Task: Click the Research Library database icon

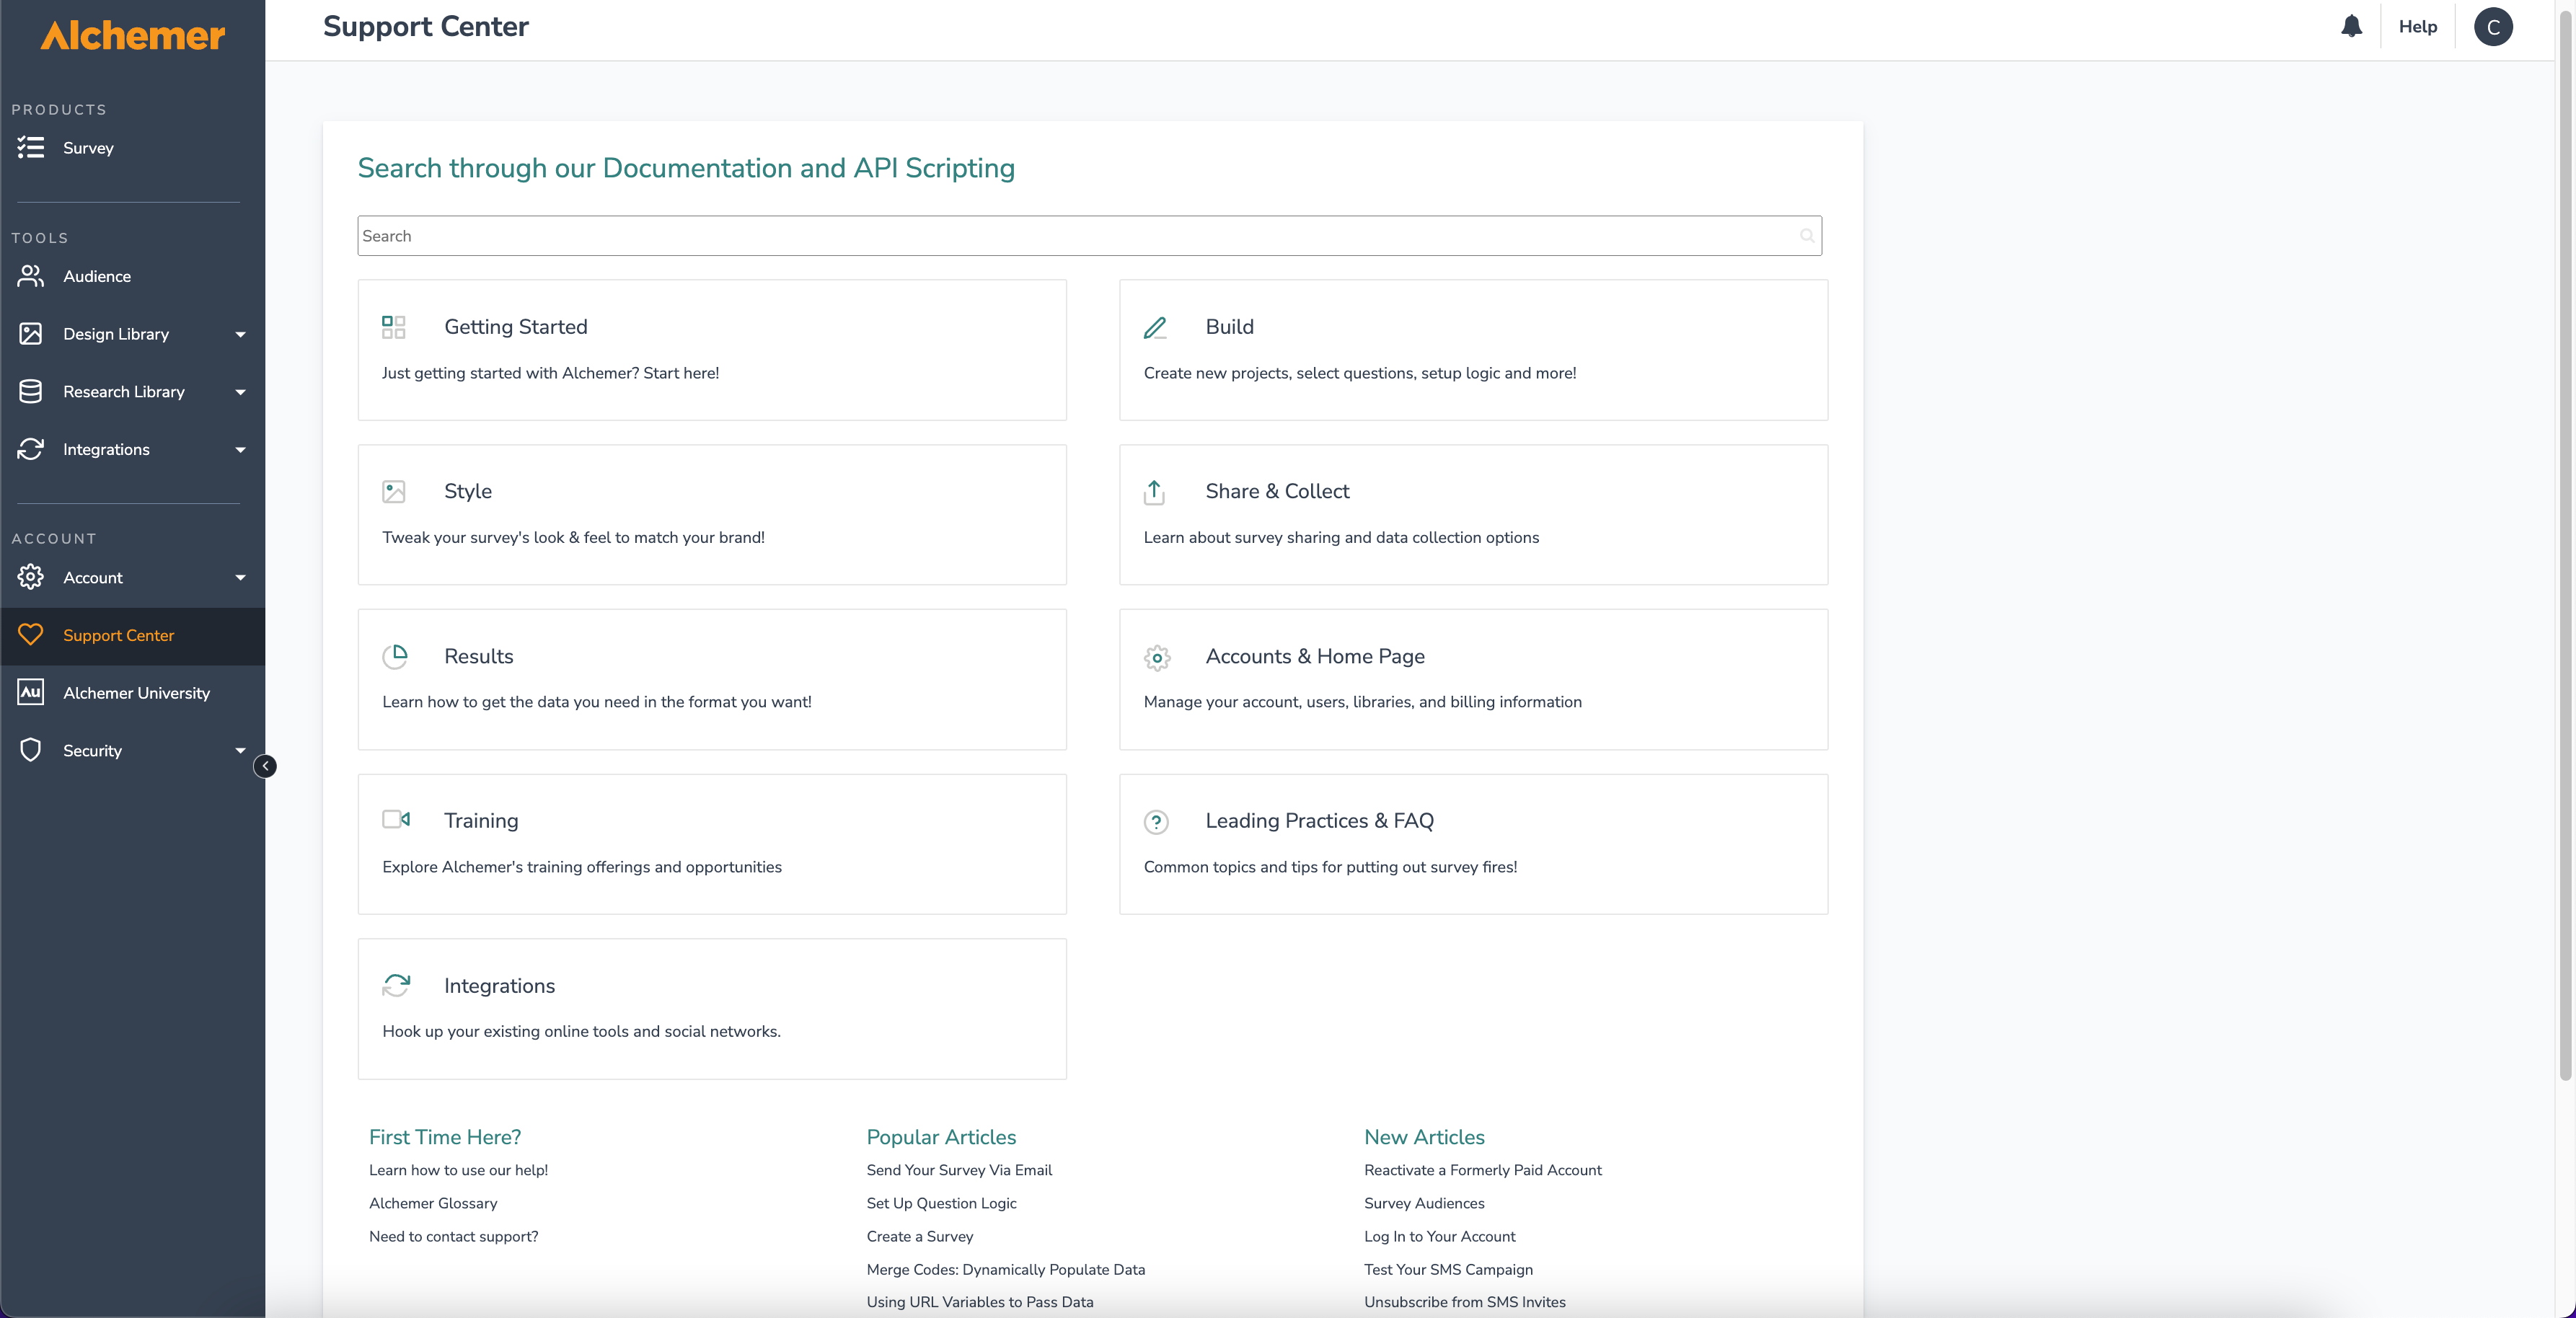Action: click(x=31, y=392)
